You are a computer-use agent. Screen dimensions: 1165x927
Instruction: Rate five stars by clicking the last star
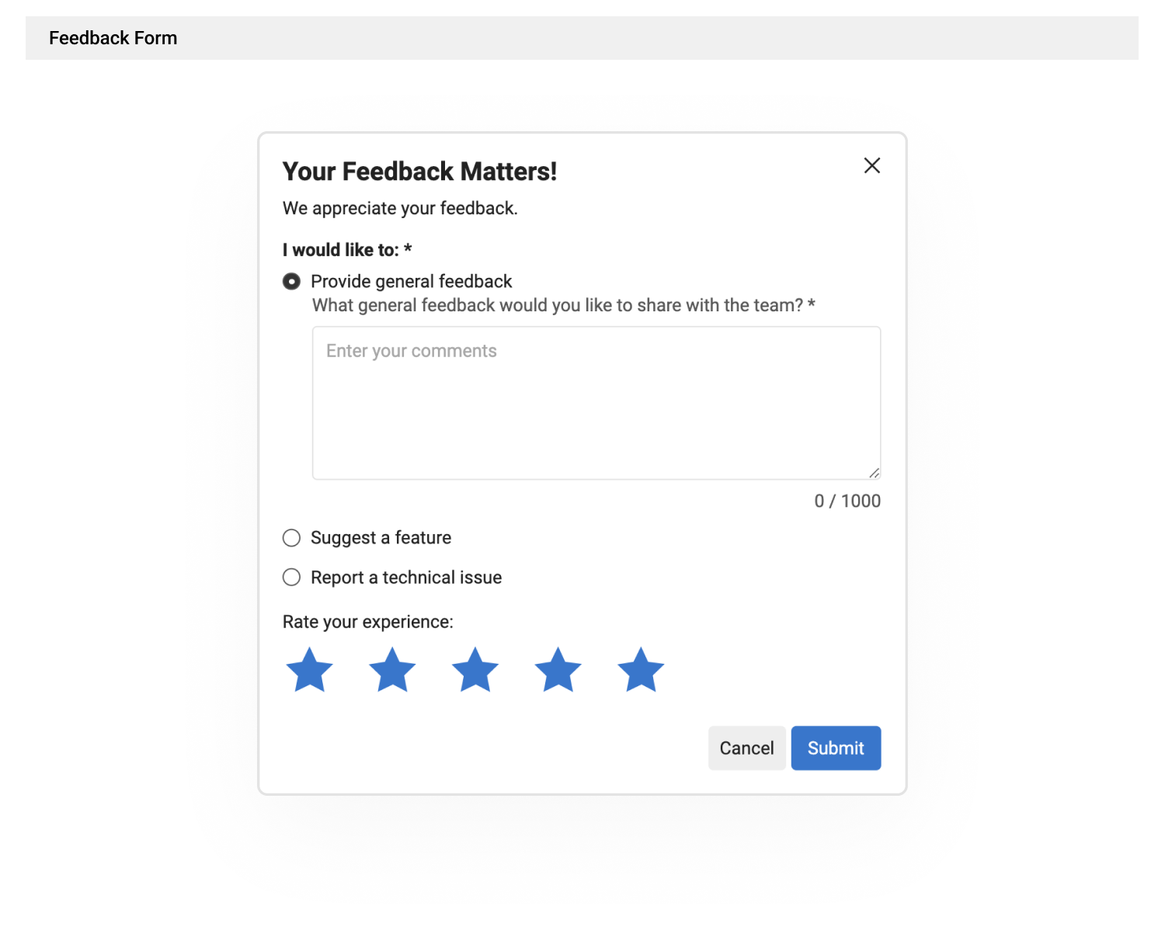tap(640, 669)
